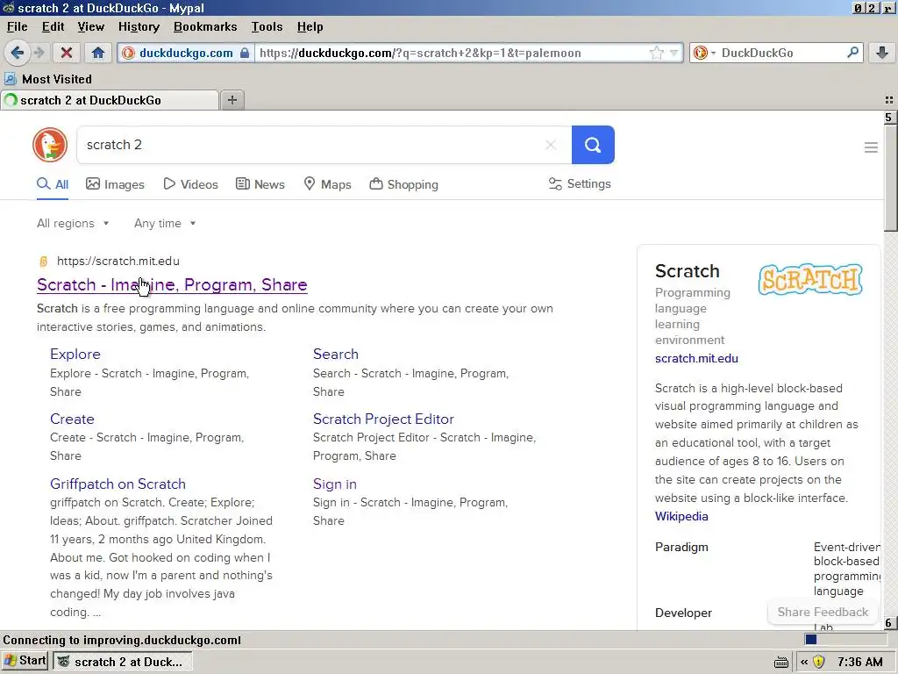898x674 pixels.
Task: Open the Tools menu
Action: [267, 26]
